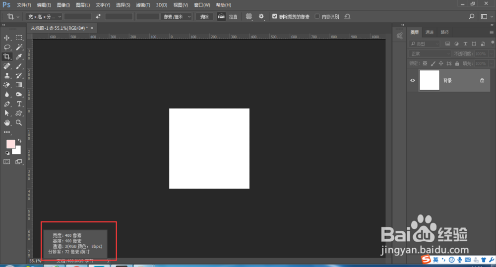Select the Horizontal Type tool
Image resolution: width=496 pixels, height=267 pixels.
pos(19,104)
